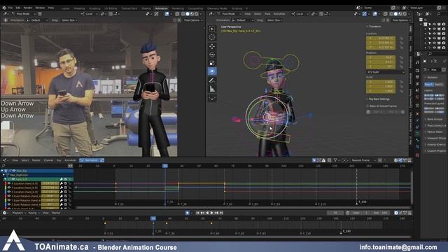Lock Scale X in Transform panel
448x252 pixels.
tap(401, 82)
